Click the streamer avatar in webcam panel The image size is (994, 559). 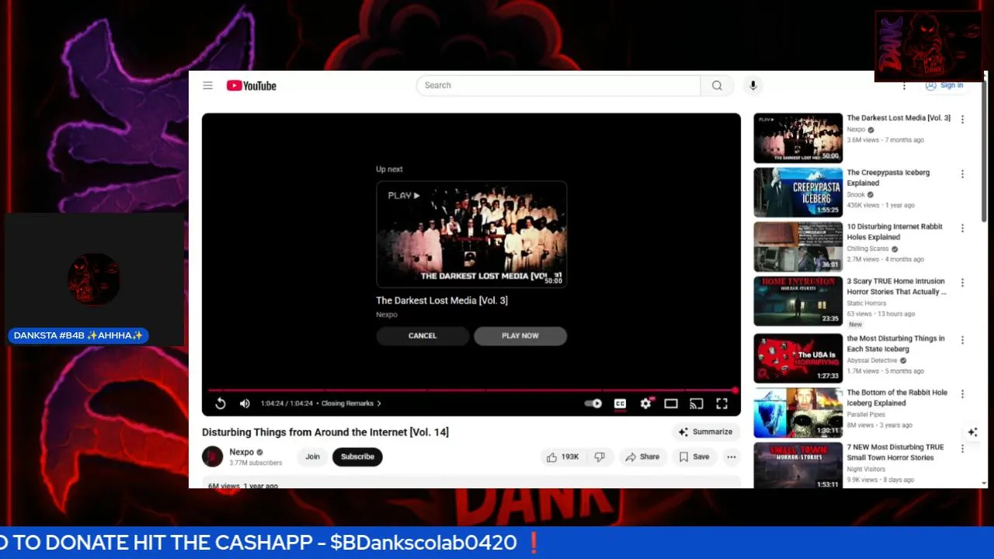[x=93, y=279]
